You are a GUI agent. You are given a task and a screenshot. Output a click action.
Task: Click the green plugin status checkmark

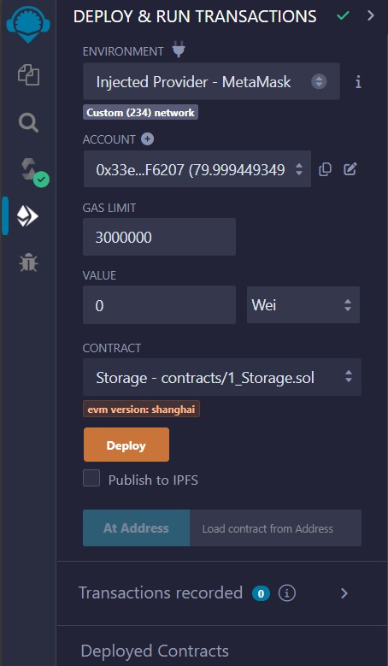[343, 16]
